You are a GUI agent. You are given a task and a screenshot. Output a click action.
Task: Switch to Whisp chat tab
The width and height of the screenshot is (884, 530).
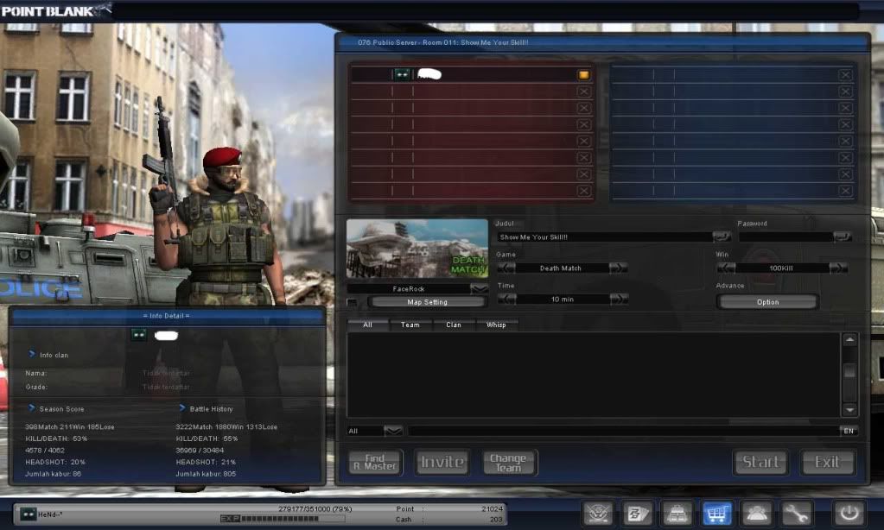tap(496, 325)
